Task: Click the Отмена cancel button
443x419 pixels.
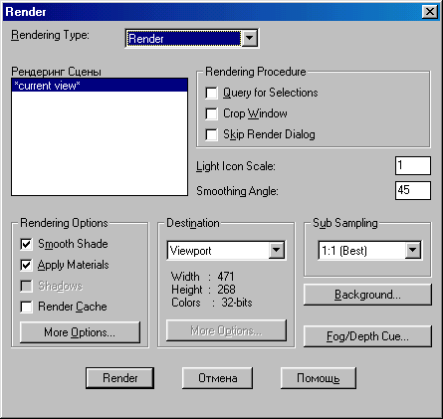Action: point(217,378)
